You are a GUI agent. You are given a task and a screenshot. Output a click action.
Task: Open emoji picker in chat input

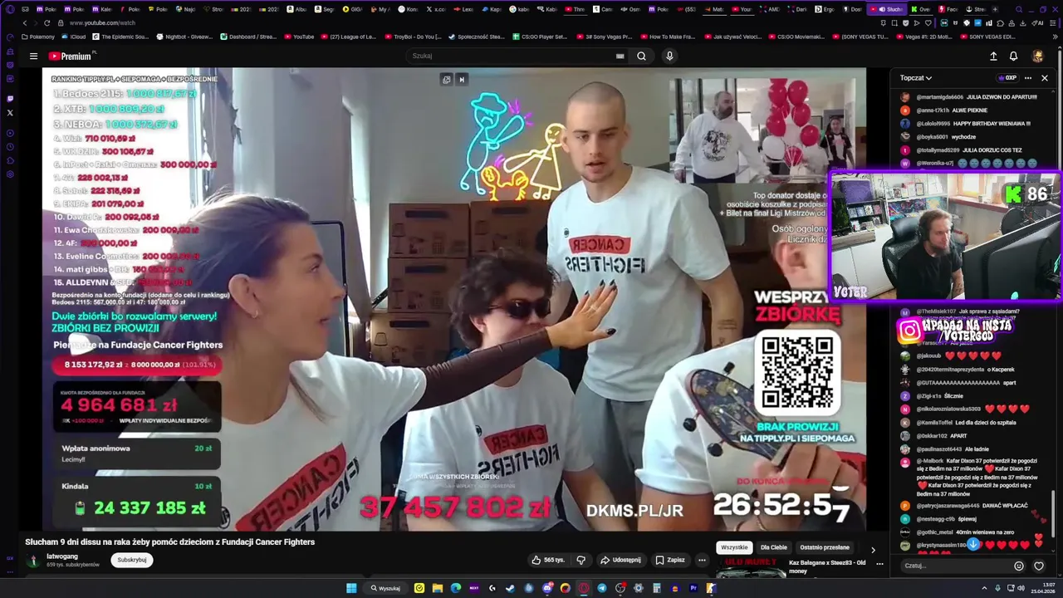pos(1019,566)
